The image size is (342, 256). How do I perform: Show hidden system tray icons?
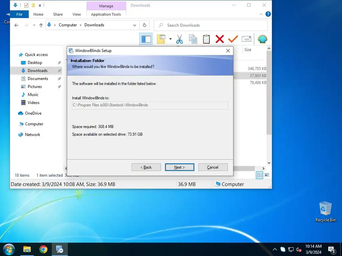coord(275,249)
